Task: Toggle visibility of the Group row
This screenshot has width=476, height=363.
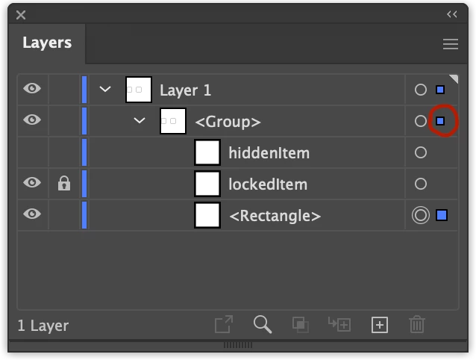Action: click(x=32, y=120)
